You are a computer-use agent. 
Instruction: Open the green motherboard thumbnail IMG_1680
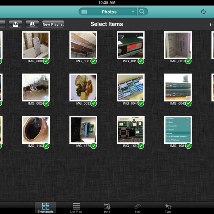(131, 130)
